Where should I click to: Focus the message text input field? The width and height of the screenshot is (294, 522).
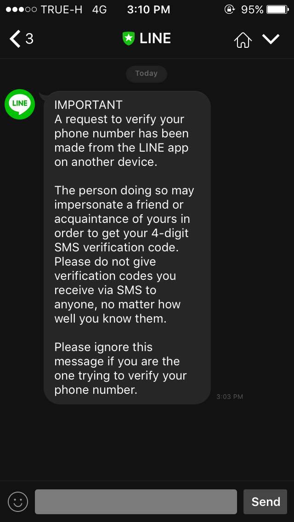pos(136,502)
